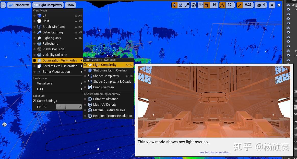Expand Level of Detail Coloration submenu
This screenshot has height=159, width=297.
[x=57, y=66]
